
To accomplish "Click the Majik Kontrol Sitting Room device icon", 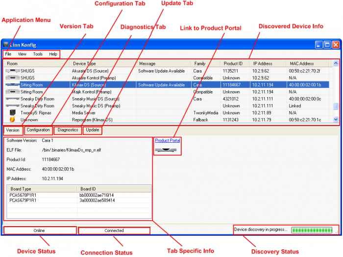I will pyautogui.click(x=12, y=92).
